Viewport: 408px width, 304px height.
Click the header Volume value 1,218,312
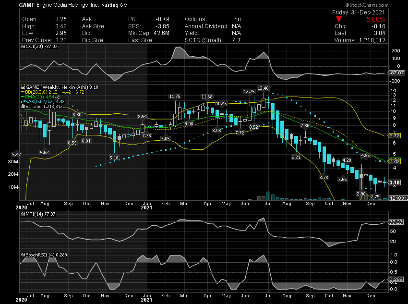point(372,40)
